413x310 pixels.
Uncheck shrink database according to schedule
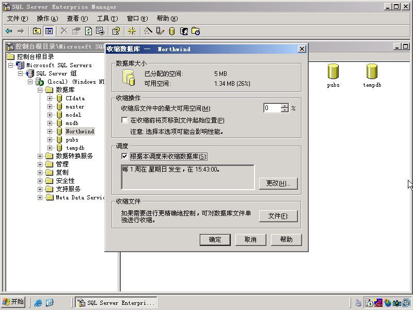(124, 156)
